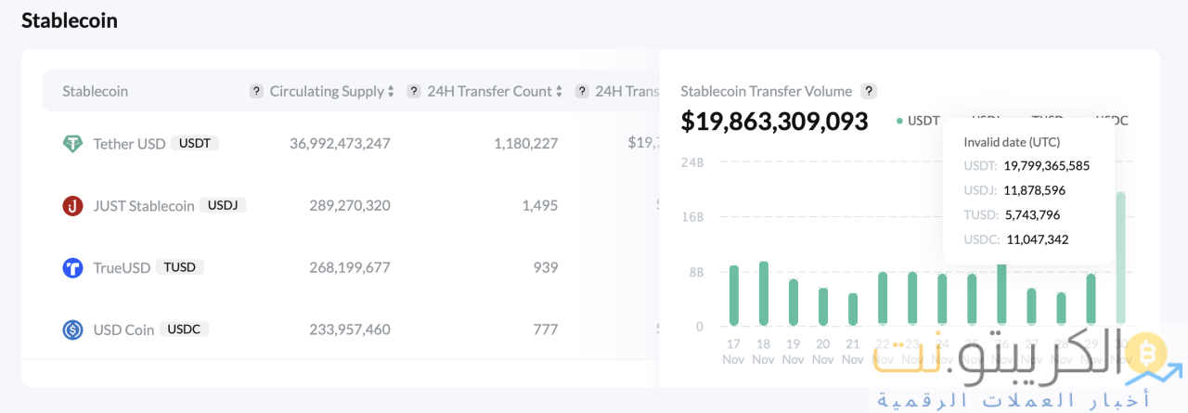Click help icon beside 24H Transfer Count

tap(414, 91)
